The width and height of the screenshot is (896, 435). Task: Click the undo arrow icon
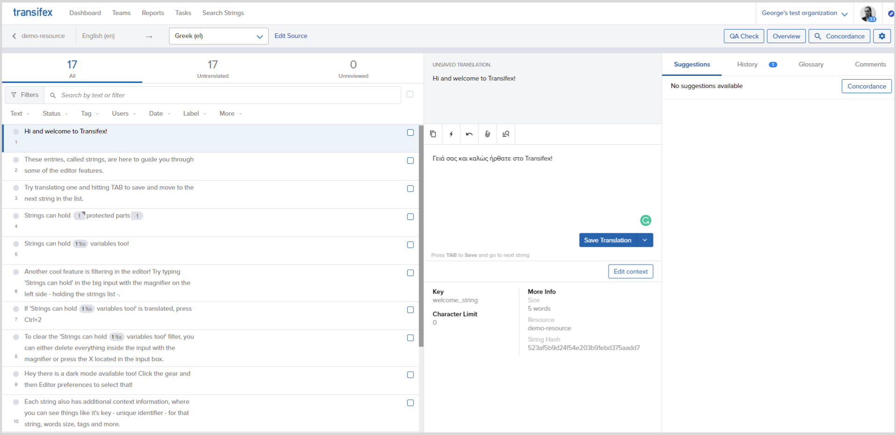coord(469,134)
